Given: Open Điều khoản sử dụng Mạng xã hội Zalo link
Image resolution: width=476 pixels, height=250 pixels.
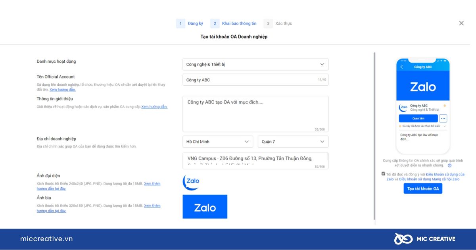Looking at the screenshot, I should 429,179.
